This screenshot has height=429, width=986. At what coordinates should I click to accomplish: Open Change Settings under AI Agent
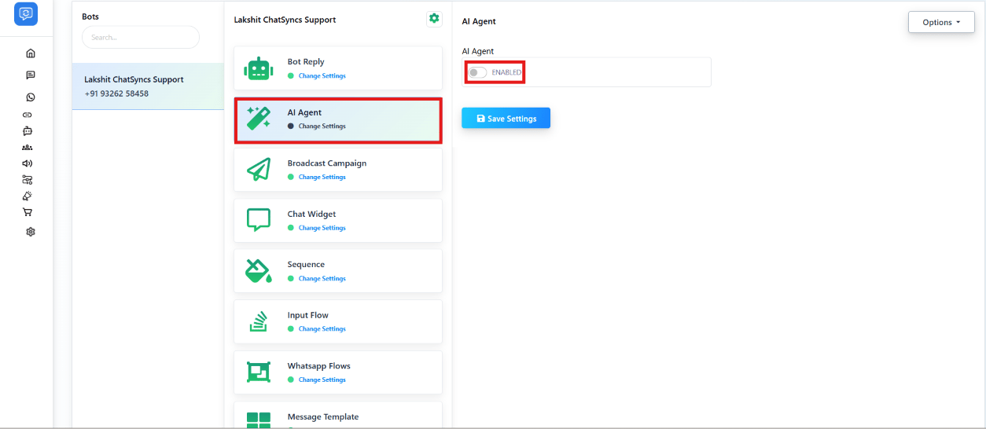322,126
